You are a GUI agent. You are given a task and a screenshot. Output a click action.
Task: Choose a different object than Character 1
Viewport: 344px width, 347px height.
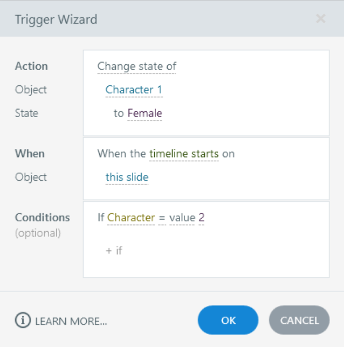pyautogui.click(x=134, y=90)
